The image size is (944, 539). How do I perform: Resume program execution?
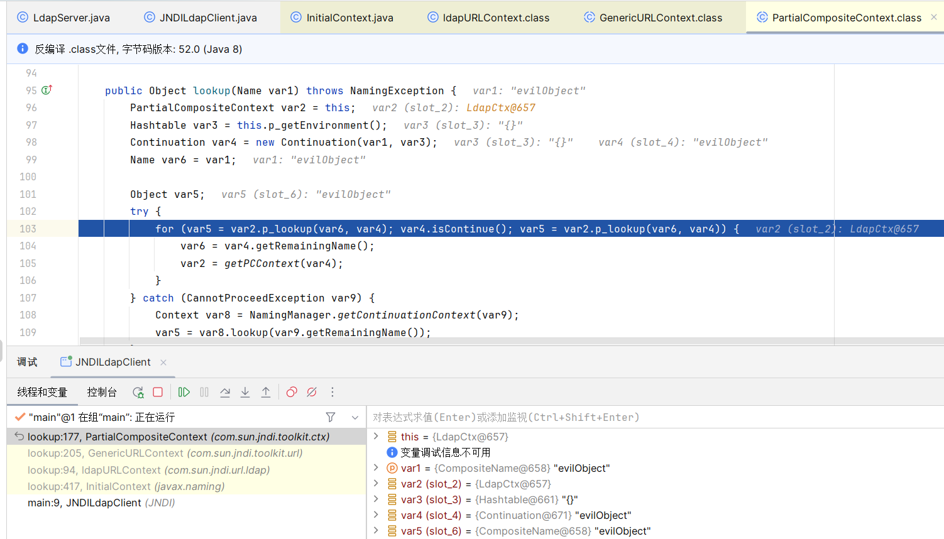pyautogui.click(x=184, y=392)
